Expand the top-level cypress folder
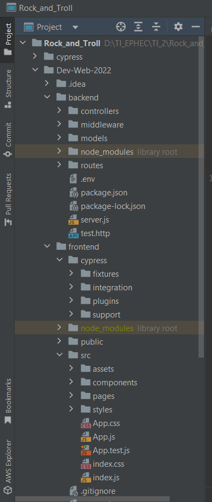Image resolution: width=212 pixels, height=502 pixels. (x=35, y=56)
